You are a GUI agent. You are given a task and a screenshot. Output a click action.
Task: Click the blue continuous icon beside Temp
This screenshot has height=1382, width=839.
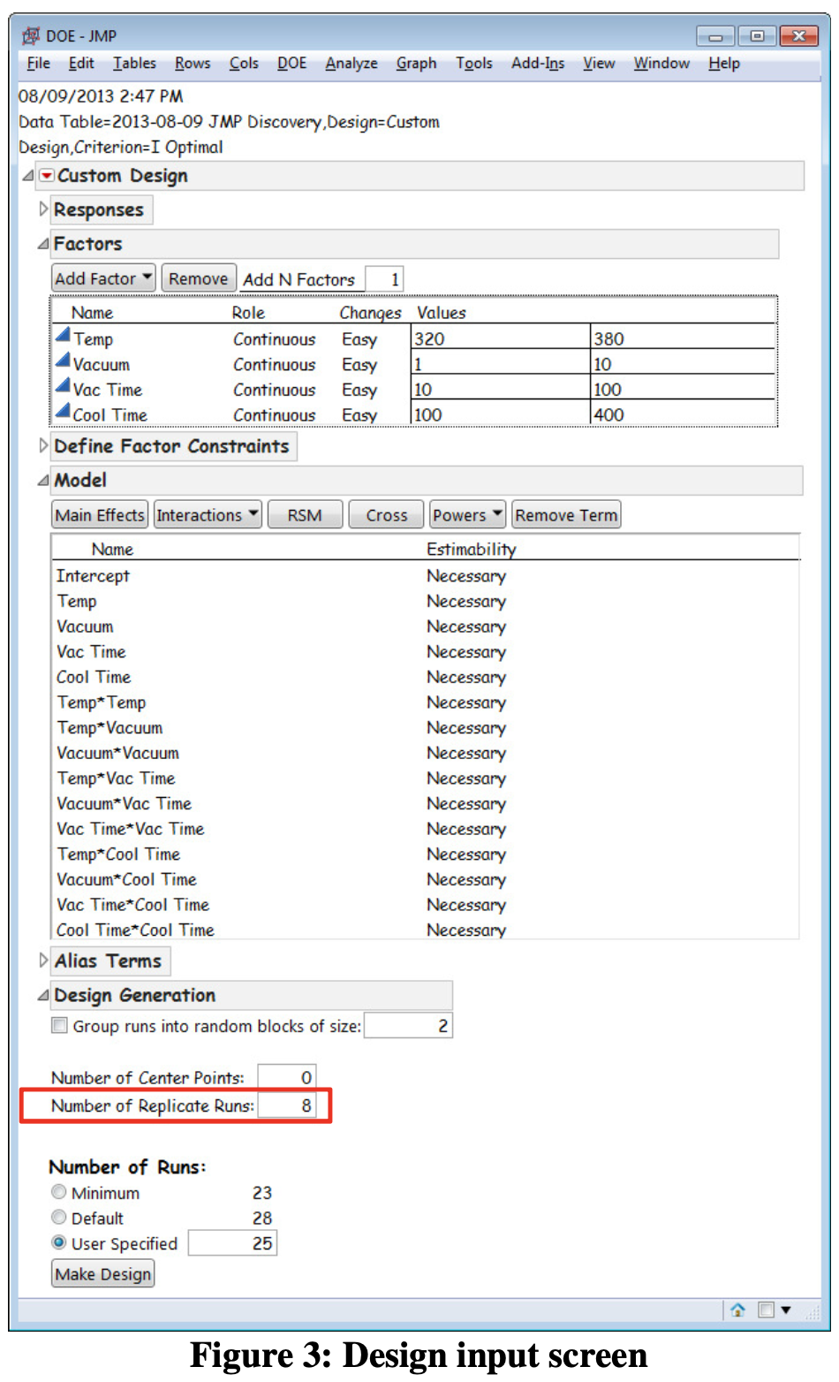pos(63,336)
